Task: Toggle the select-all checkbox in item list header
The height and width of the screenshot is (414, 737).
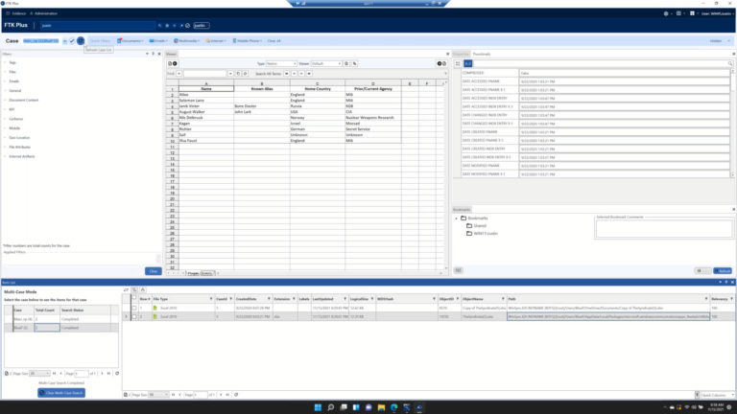Action: 133,298
